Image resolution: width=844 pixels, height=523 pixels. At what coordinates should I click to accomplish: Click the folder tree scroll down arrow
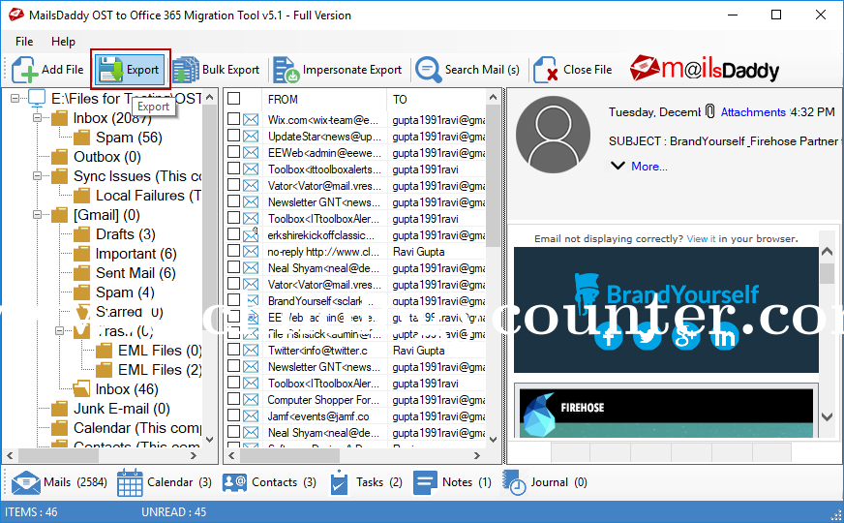pos(210,440)
